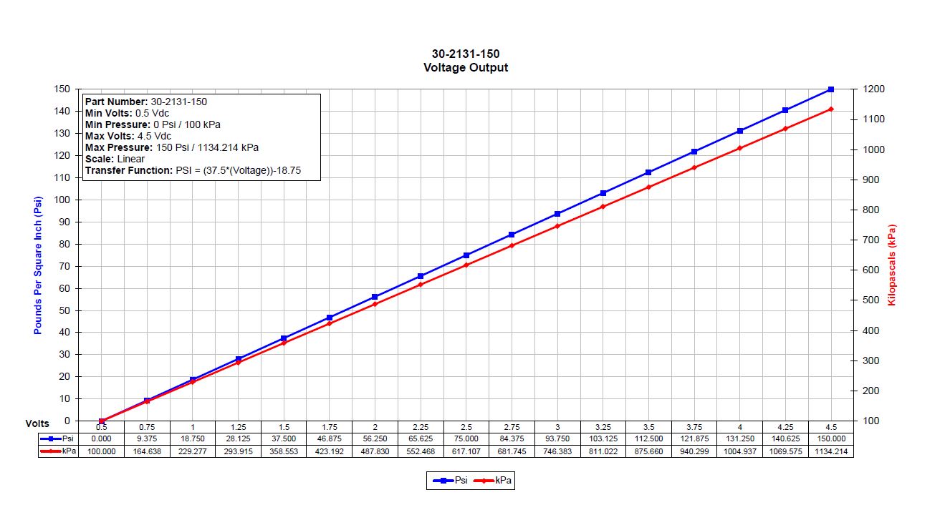Image resolution: width=945 pixels, height=510 pixels.
Task: Click the Psi row header in data table
Action: point(59,438)
